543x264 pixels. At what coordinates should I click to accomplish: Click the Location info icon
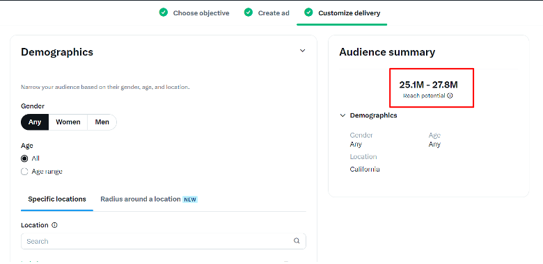pyautogui.click(x=54, y=225)
